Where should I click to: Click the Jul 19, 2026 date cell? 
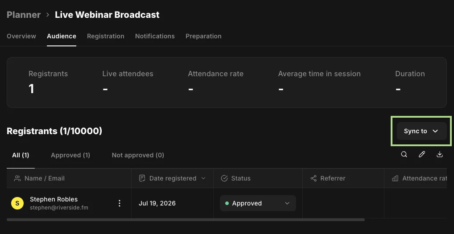tap(157, 203)
